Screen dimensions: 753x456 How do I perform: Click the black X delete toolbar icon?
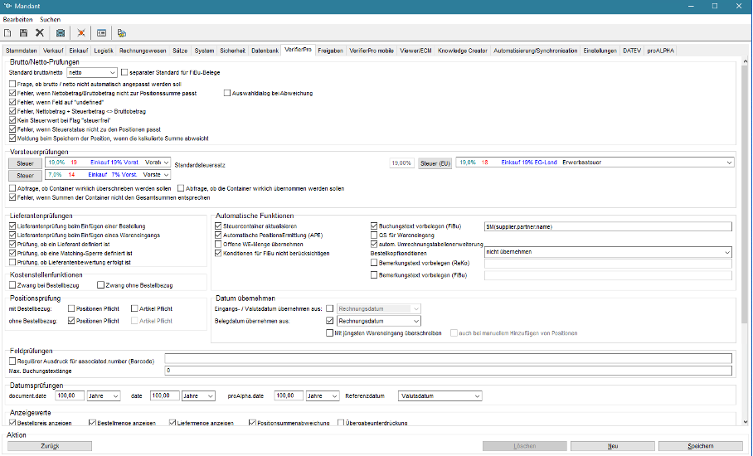[x=39, y=33]
